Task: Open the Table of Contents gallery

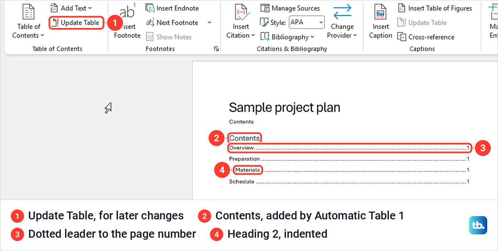Action: [28, 21]
